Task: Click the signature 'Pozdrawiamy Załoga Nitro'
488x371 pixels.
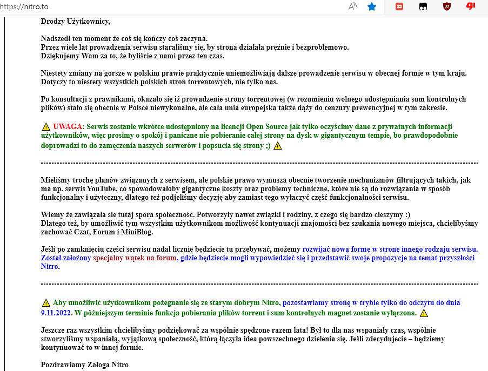Action: click(x=85, y=365)
